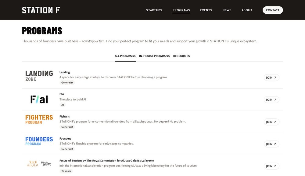
Task: Click the AlUla Galeries Lafayette logo
Action: [39, 164]
